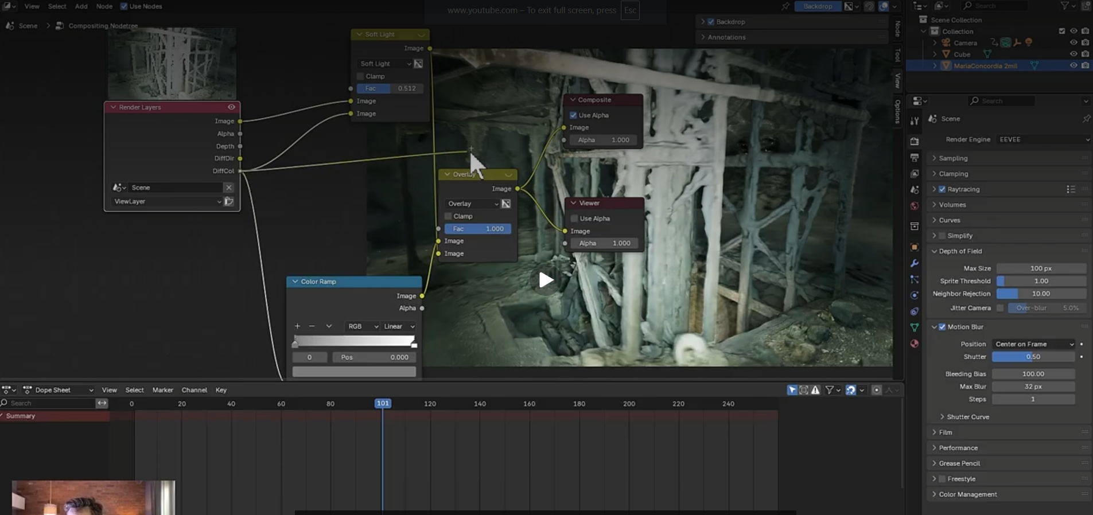
Task: Open the View Layer properties tab icon
Action: tap(915, 173)
